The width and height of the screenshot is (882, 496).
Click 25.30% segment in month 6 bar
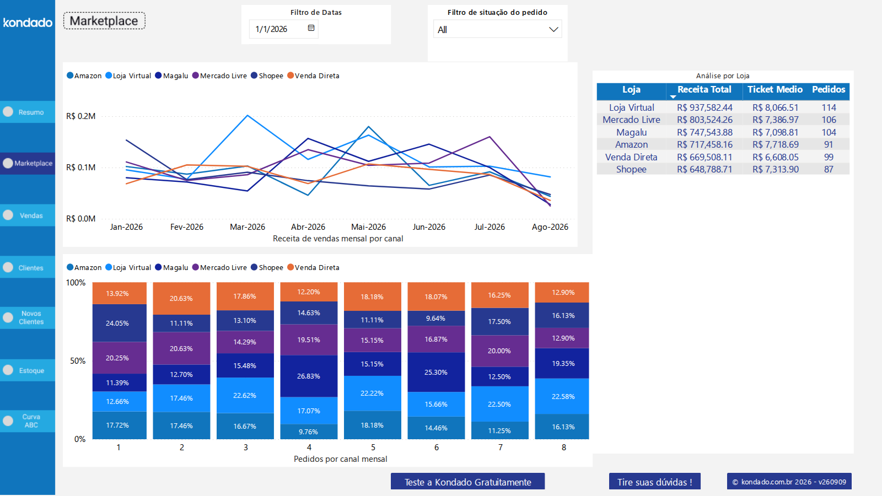click(x=436, y=372)
